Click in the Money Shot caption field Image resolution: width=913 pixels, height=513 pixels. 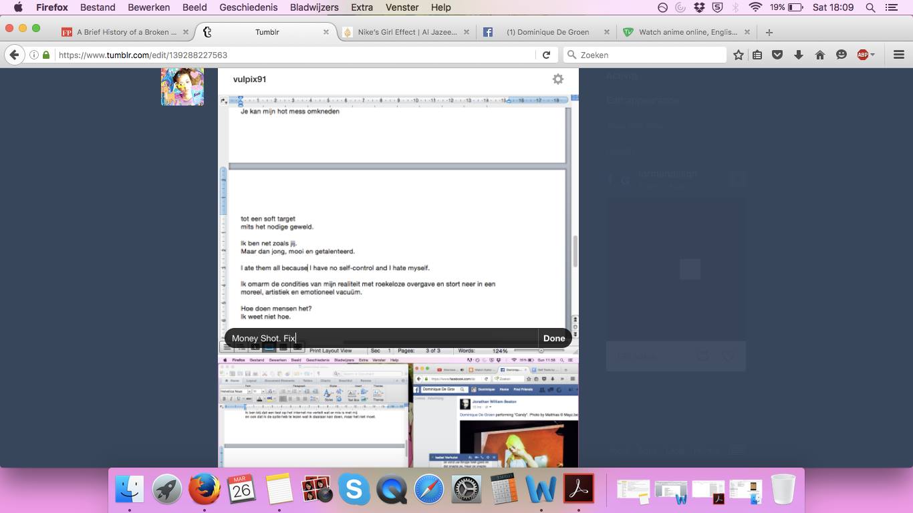coord(381,339)
